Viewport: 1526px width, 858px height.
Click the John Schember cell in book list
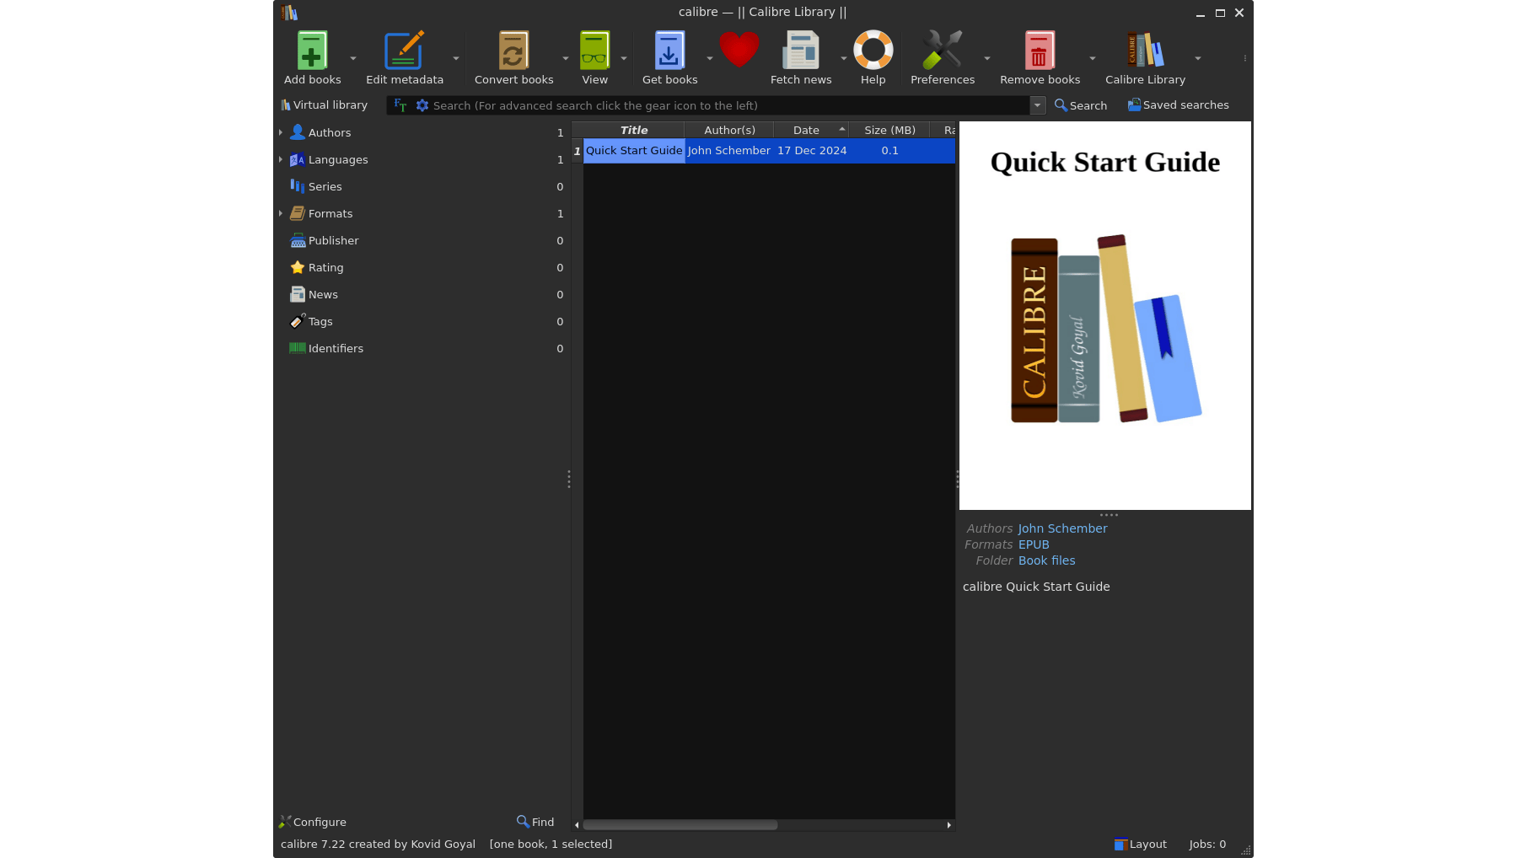[x=729, y=151]
